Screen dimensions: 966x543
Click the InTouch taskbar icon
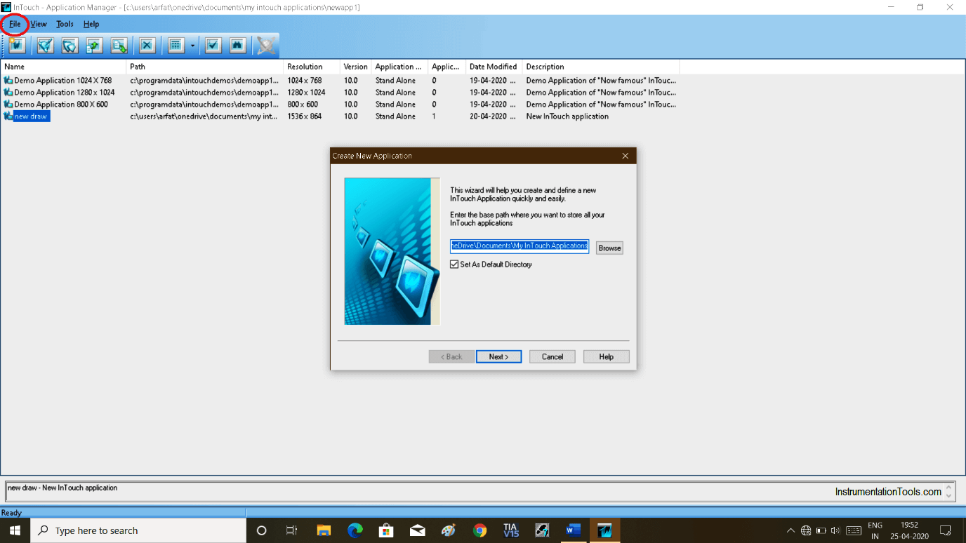(x=604, y=530)
